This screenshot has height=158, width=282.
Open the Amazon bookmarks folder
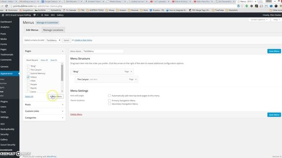121,10
